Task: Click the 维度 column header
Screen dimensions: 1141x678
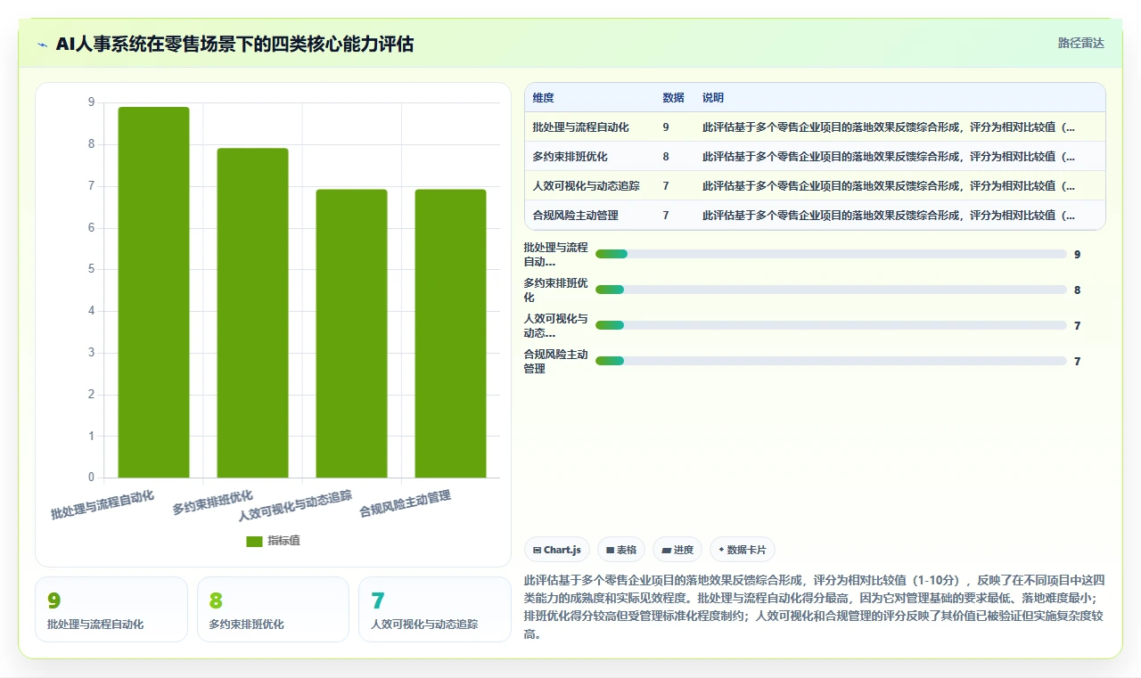Action: [543, 98]
